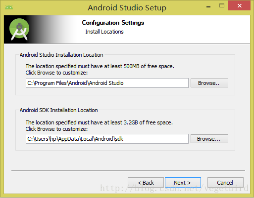Go Back to previous setup page
This screenshot has height=198, width=254.
pos(146,183)
